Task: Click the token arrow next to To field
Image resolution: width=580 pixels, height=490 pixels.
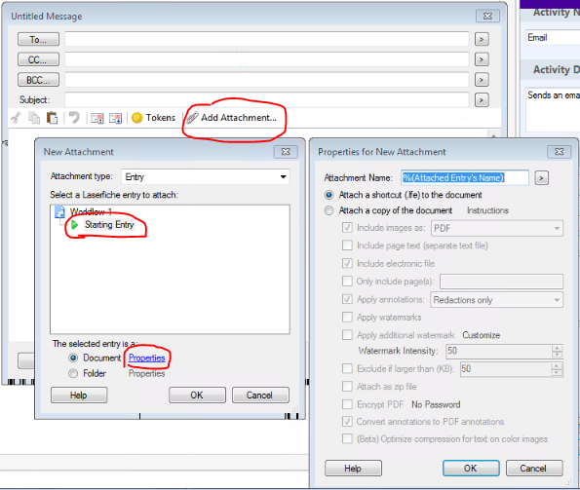Action: coord(482,39)
